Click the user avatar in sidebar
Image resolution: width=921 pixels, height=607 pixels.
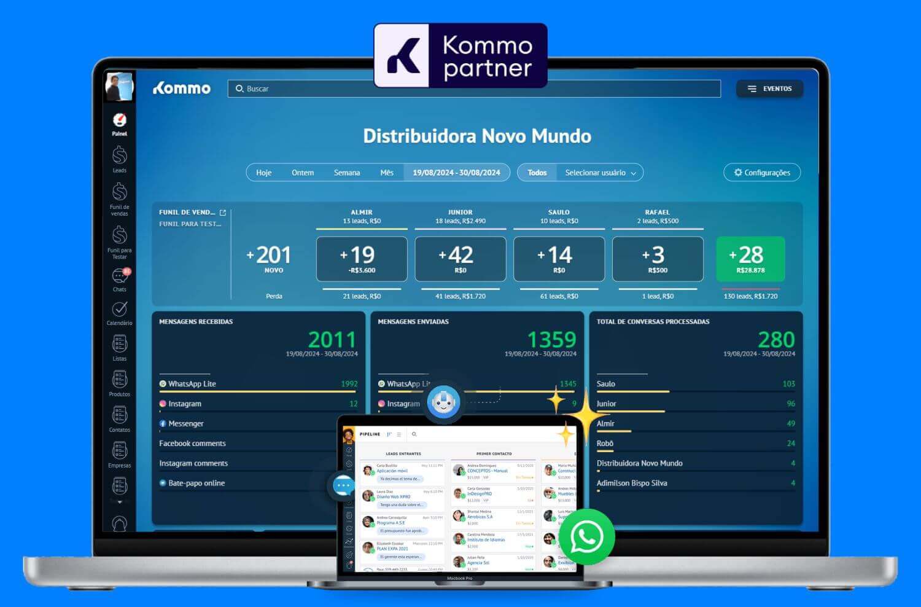click(119, 87)
